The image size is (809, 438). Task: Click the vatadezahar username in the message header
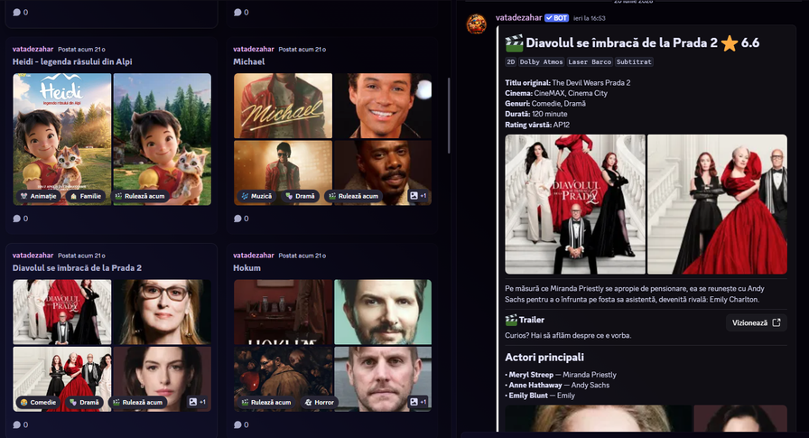pyautogui.click(x=518, y=17)
